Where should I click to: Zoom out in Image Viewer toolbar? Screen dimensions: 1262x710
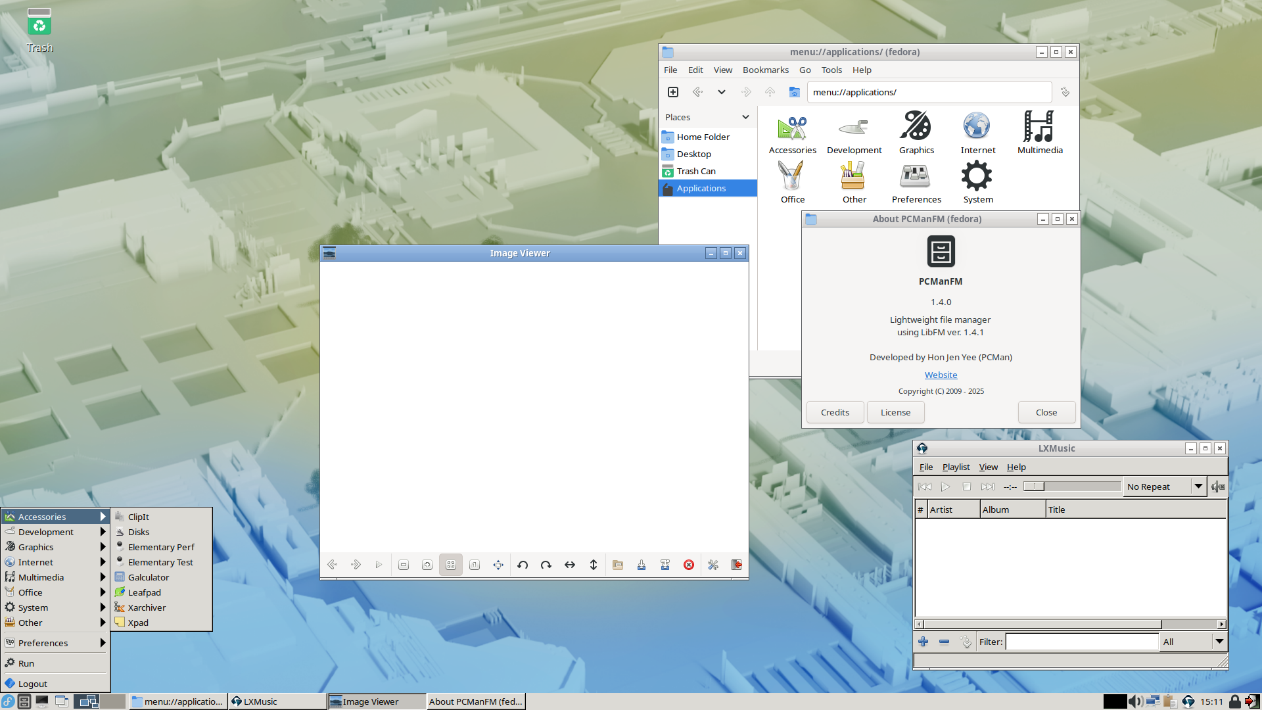tap(404, 565)
